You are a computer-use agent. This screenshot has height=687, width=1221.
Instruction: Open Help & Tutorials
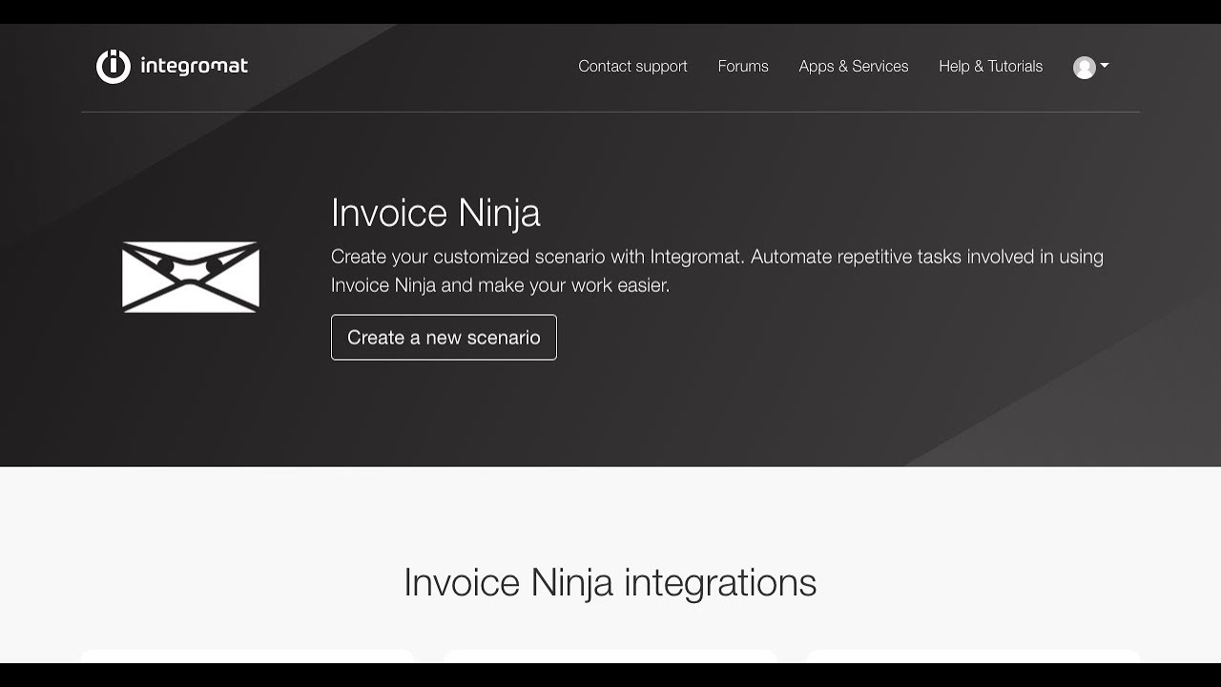[x=990, y=66]
